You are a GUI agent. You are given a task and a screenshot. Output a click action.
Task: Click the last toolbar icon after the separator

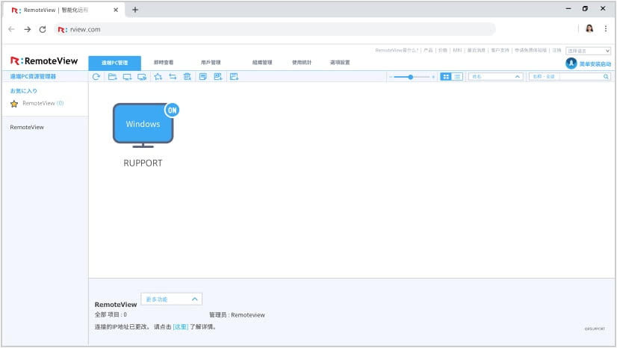(234, 77)
